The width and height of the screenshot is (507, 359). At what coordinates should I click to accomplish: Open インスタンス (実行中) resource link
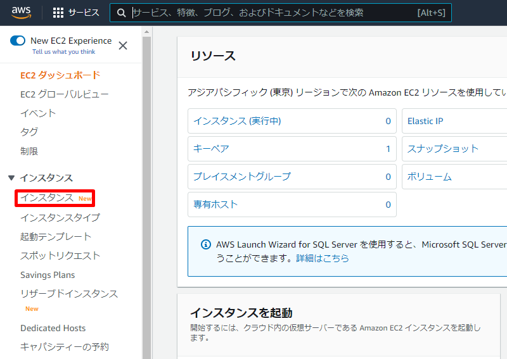pyautogui.click(x=237, y=121)
